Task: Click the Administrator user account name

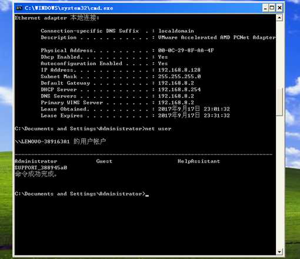Action: [x=36, y=161]
